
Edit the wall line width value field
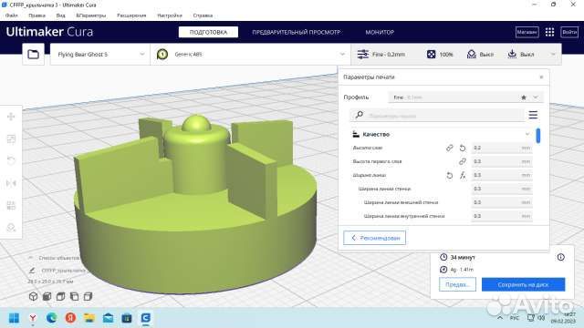click(x=502, y=189)
